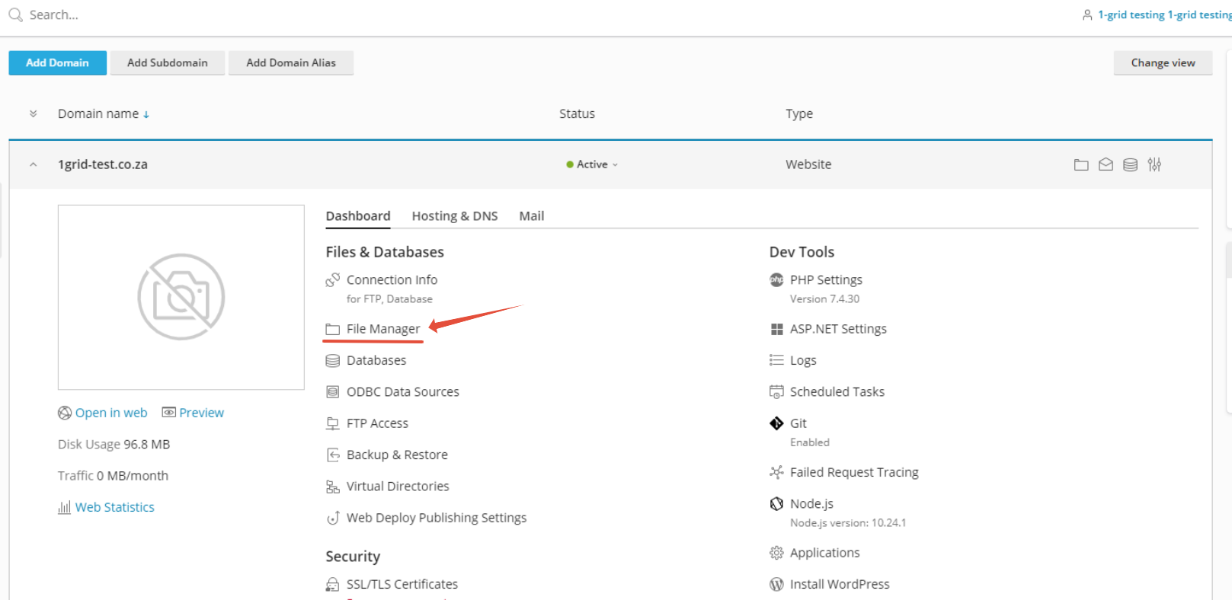Click the Add Subdomain button
The image size is (1232, 600).
click(168, 62)
